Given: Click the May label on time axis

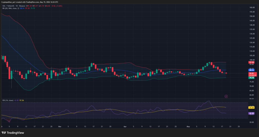Looking at the screenshot, I should point(188,127).
